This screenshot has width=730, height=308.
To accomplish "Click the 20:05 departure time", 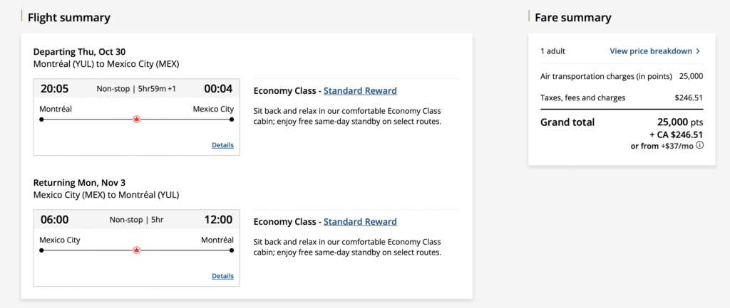I will coord(55,89).
